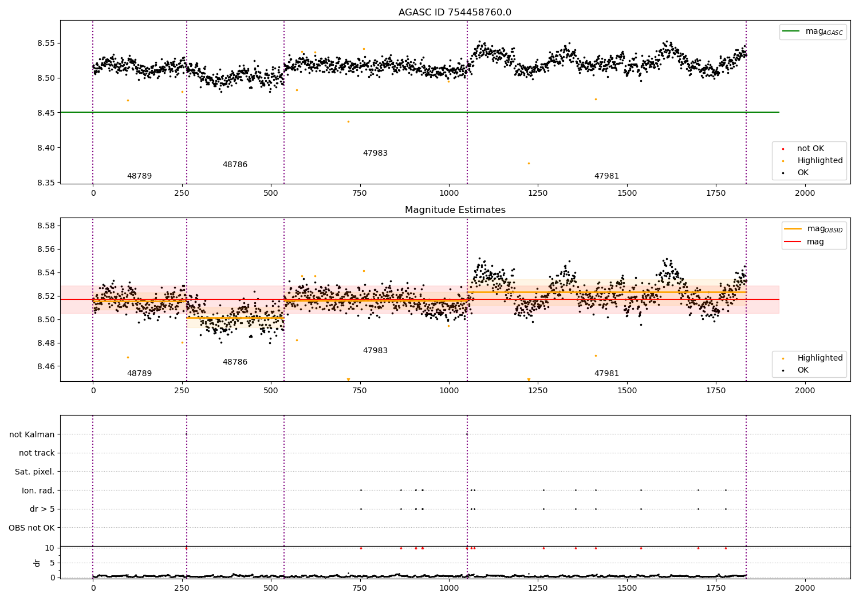Click the 'dr' y-axis label
The image size is (859, 601).
(37, 563)
